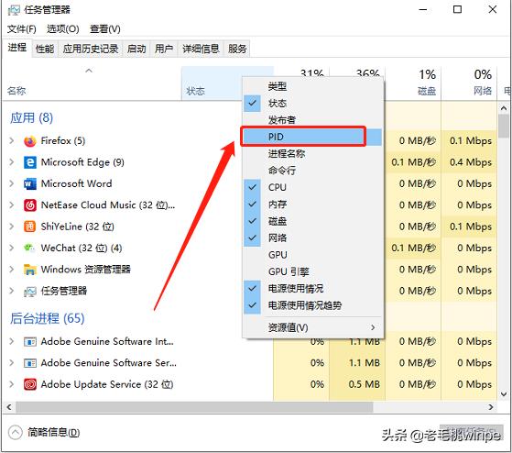Click the 任务管理器 process row icon
This screenshot has height=453, width=512.
pyautogui.click(x=29, y=292)
